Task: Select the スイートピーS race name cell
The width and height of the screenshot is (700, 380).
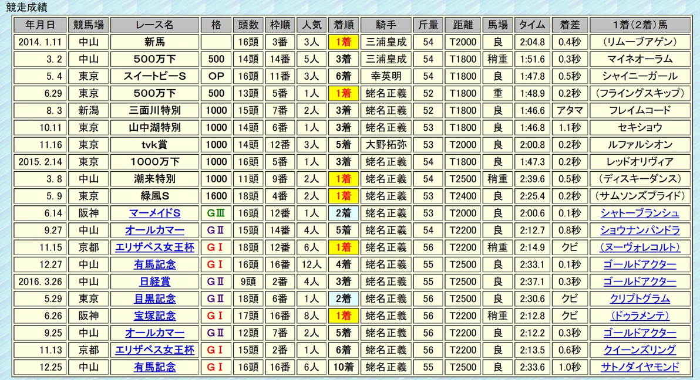Action: pos(154,76)
